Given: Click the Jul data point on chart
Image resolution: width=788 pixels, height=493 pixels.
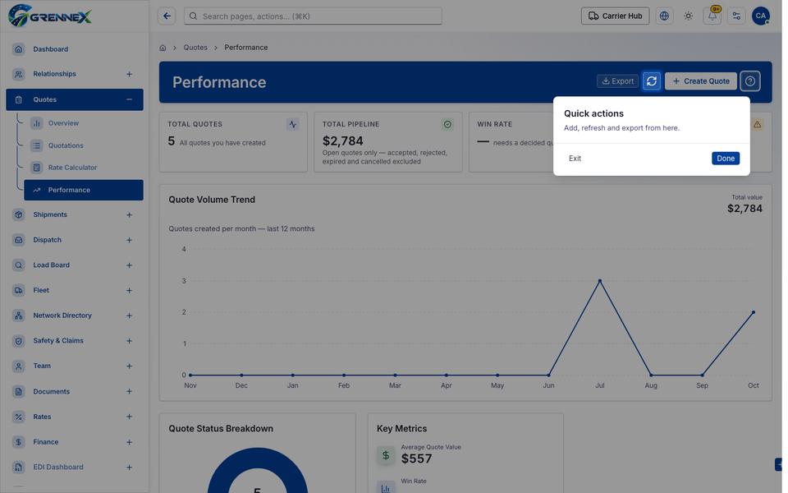Looking at the screenshot, I should tap(600, 281).
